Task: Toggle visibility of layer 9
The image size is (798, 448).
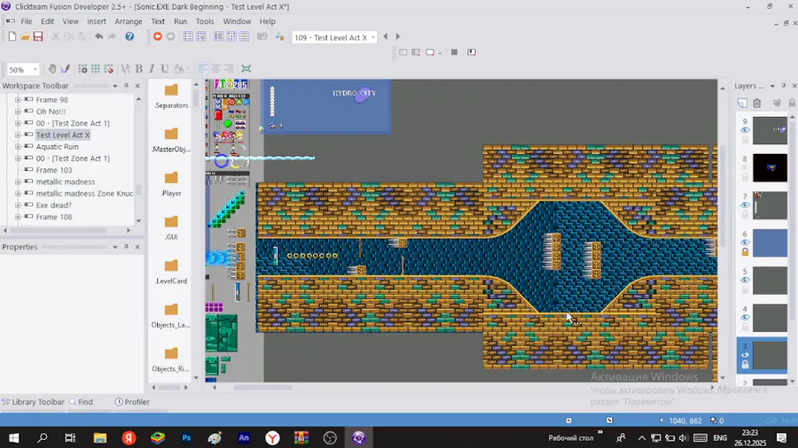Action: click(745, 130)
